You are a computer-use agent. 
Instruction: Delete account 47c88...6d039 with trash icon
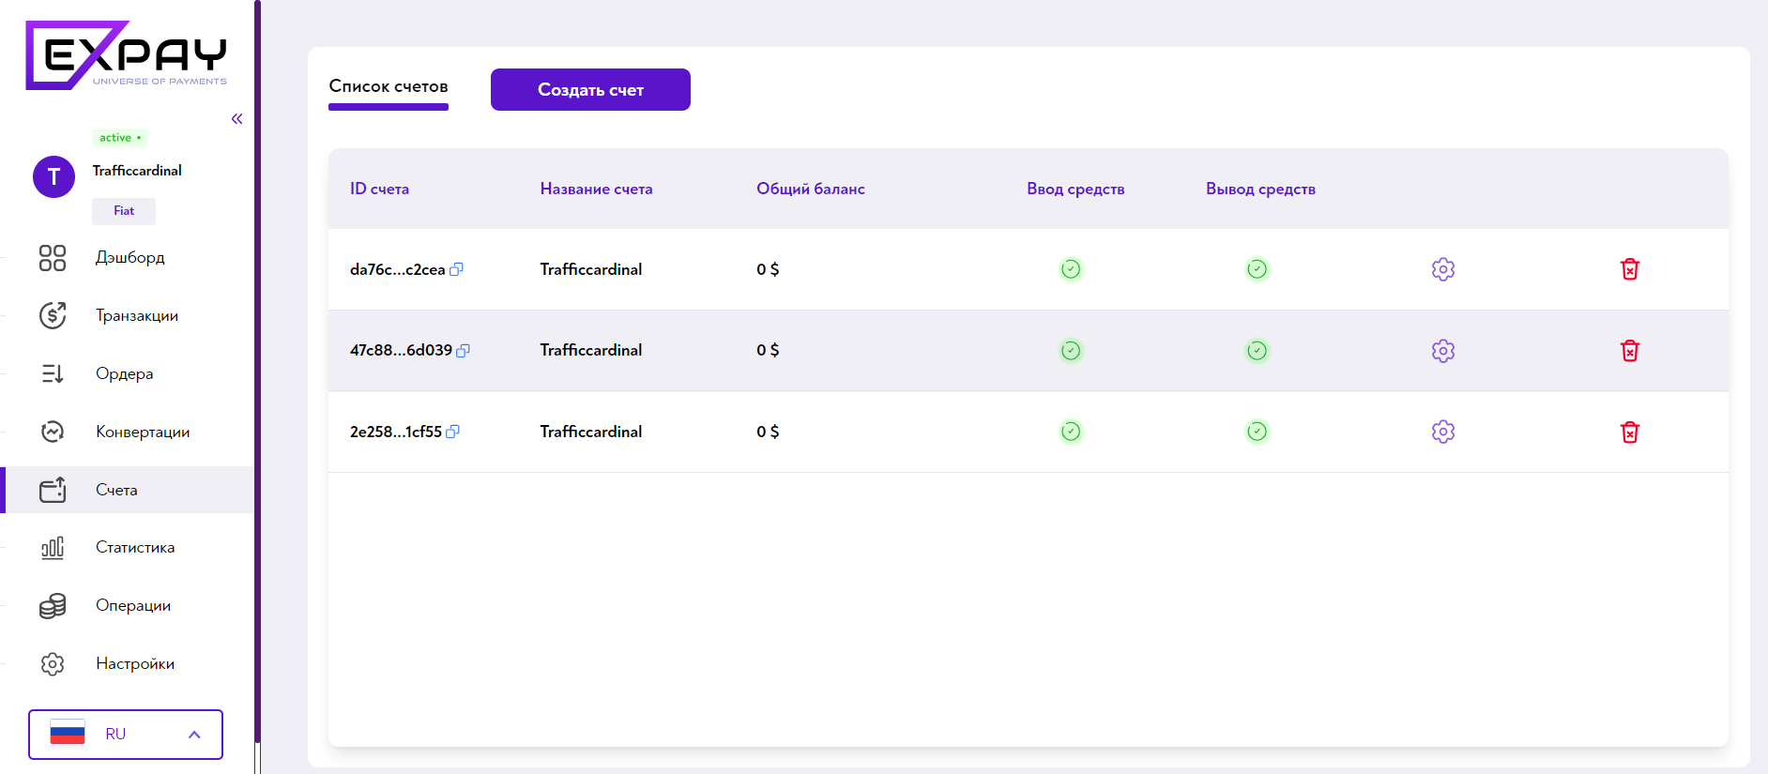pos(1630,351)
